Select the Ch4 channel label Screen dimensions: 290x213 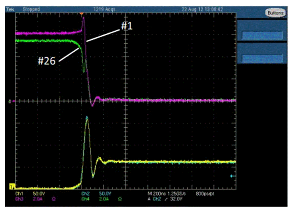85,199
